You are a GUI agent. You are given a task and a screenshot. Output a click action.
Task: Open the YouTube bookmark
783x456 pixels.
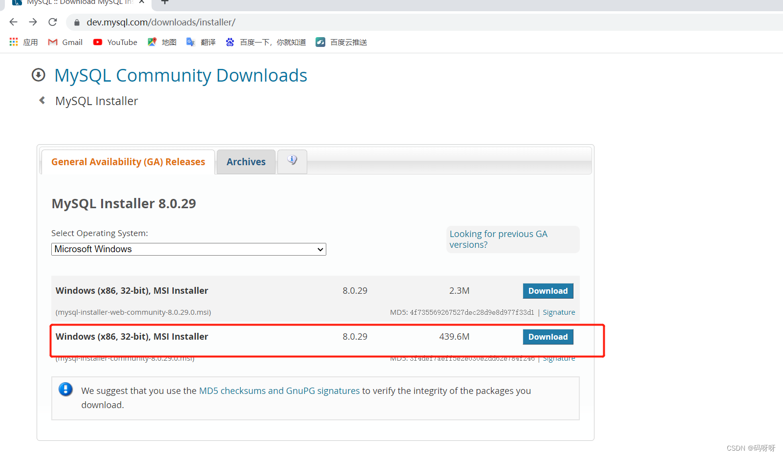click(x=115, y=42)
